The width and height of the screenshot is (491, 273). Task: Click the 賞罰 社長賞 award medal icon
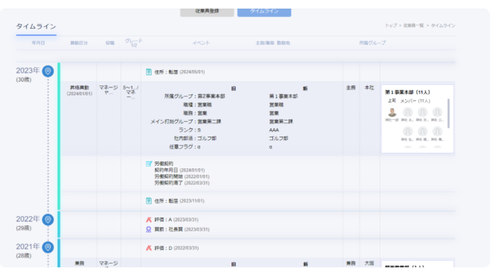coord(149,229)
